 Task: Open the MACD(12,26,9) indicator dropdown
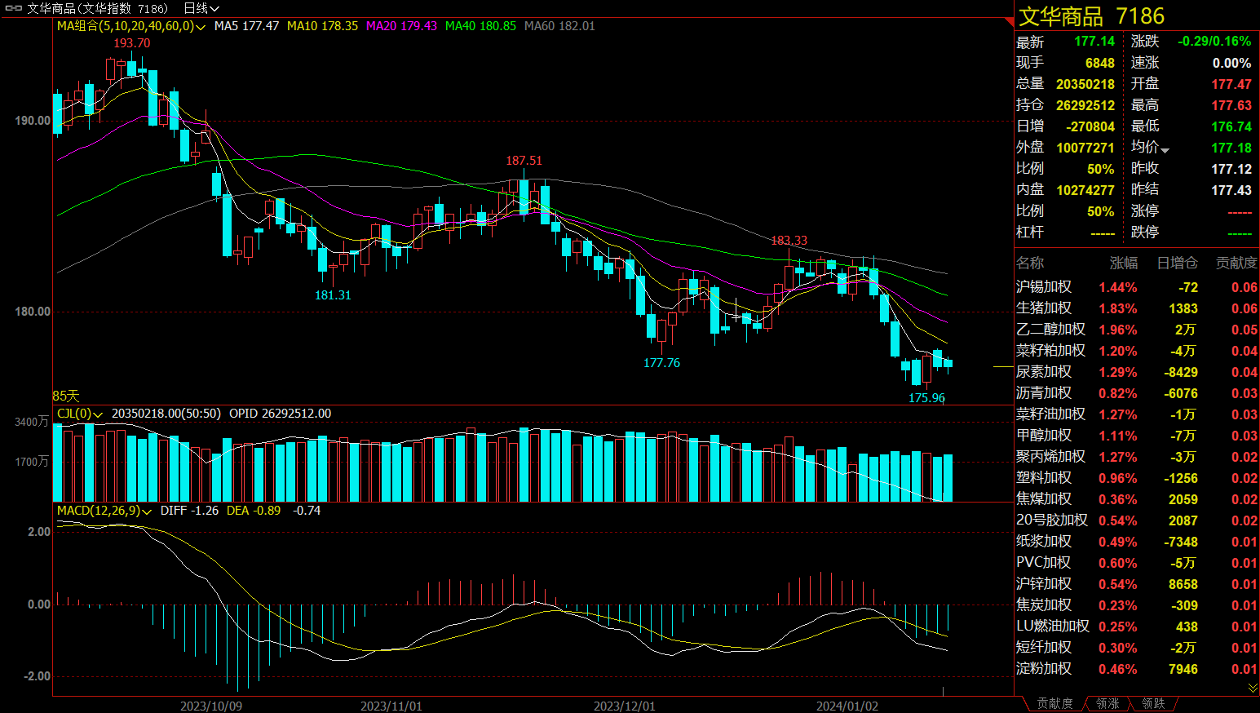tap(104, 511)
